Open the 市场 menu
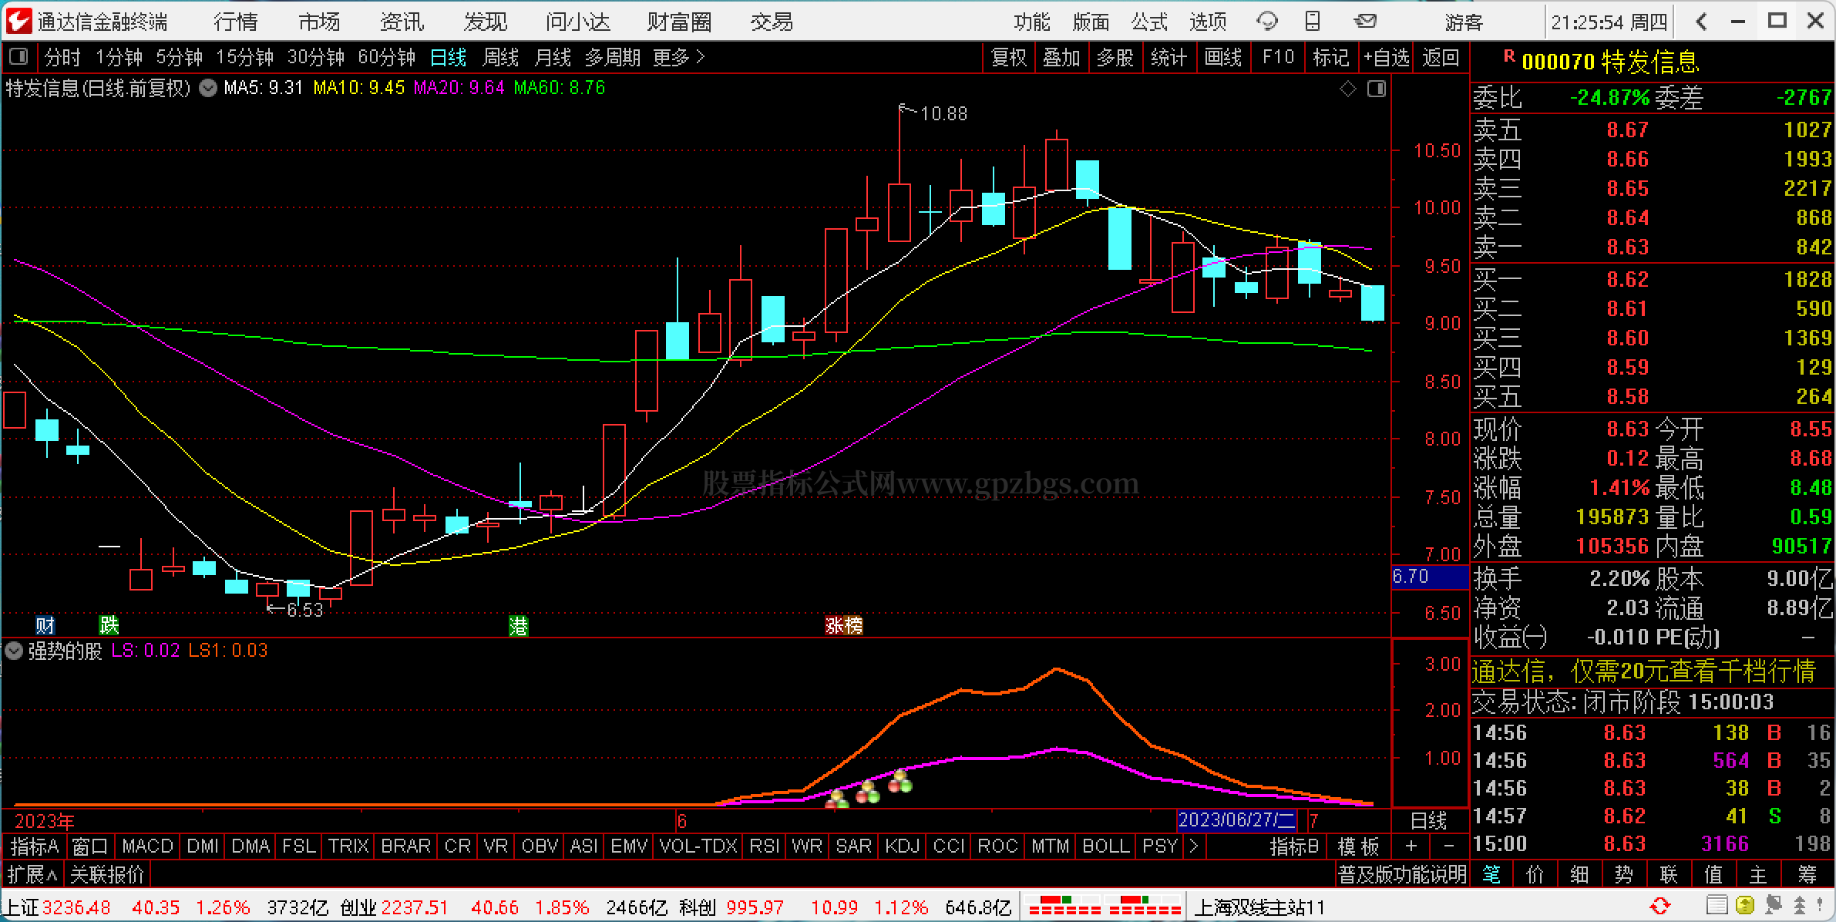 [319, 22]
